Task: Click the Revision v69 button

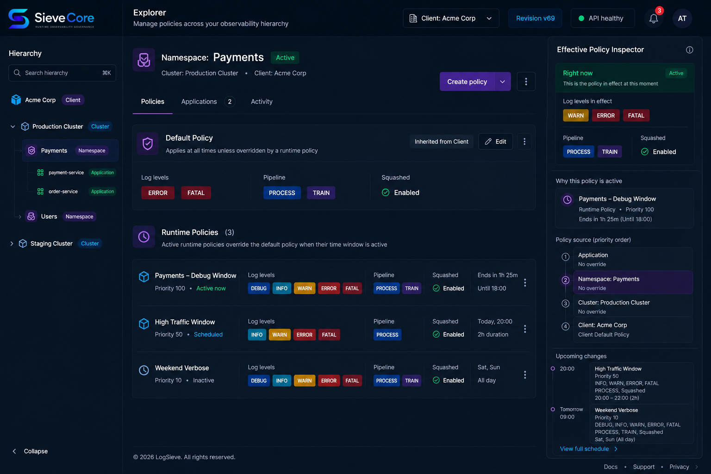Action: (535, 19)
